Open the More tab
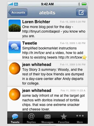 pos(80,118)
